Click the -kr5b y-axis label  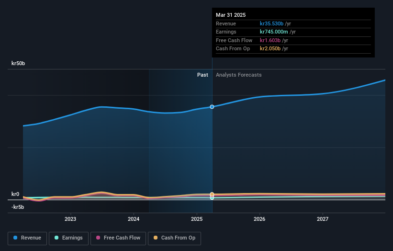click(x=18, y=207)
